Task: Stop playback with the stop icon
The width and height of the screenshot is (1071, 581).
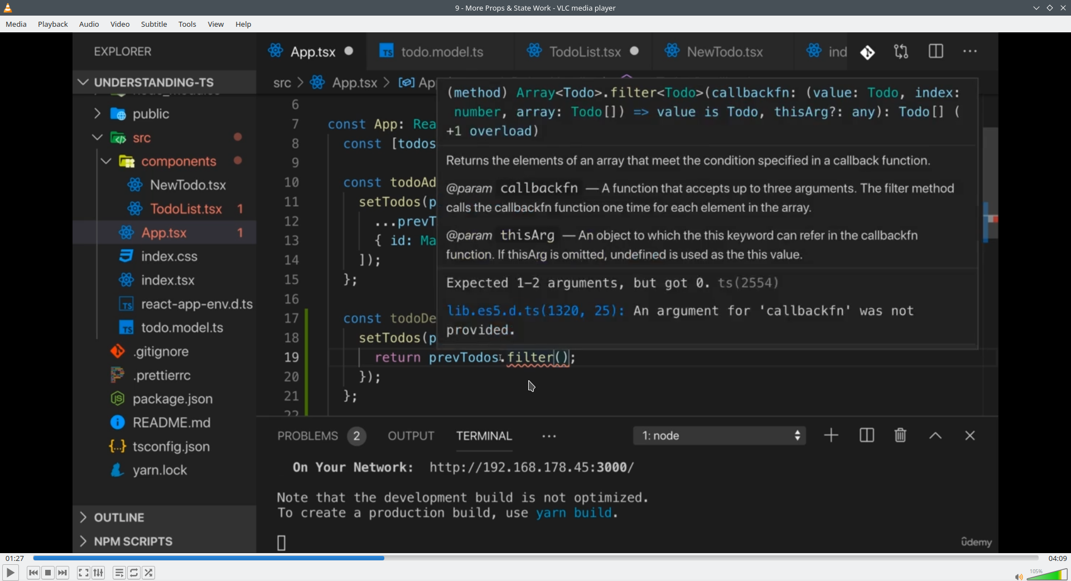Action: 48,573
